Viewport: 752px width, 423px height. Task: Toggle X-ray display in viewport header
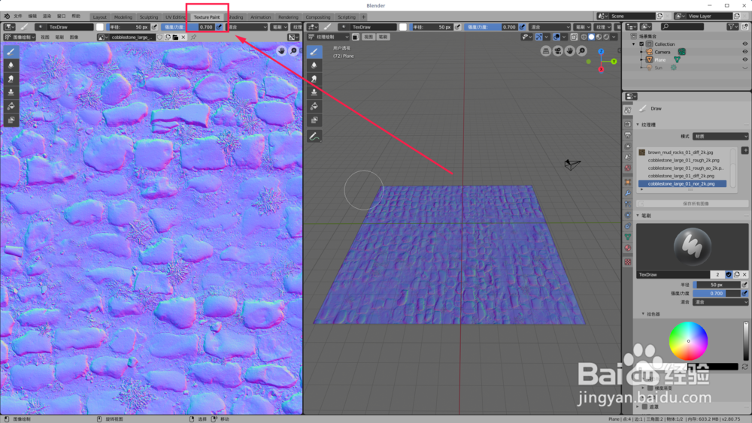click(x=574, y=36)
